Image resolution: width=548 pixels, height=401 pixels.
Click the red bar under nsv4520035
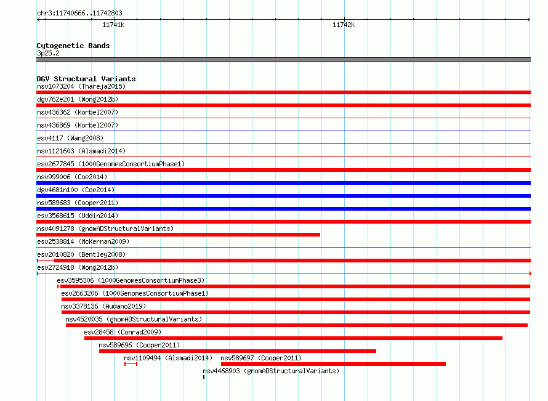pos(297,325)
